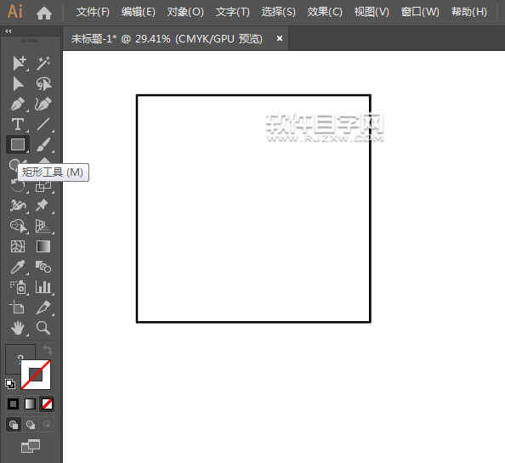
Task: Open Change Screen Mode options
Action: 31,446
